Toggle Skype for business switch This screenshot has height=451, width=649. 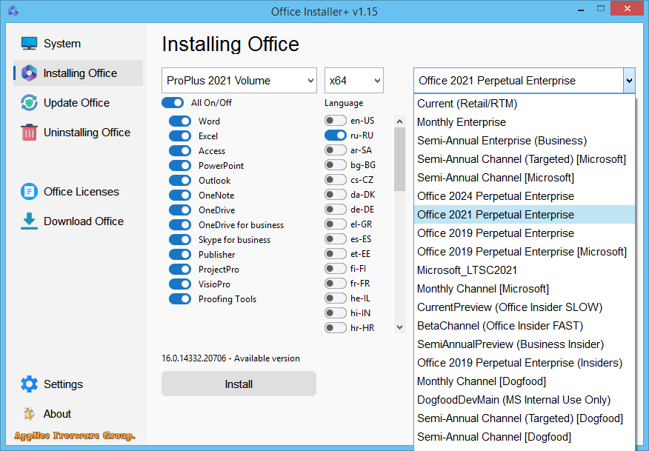point(180,240)
